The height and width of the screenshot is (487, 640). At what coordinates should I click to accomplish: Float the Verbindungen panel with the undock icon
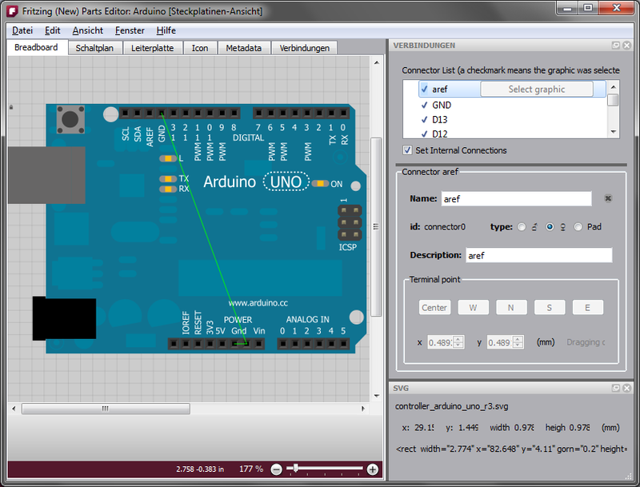pos(616,46)
